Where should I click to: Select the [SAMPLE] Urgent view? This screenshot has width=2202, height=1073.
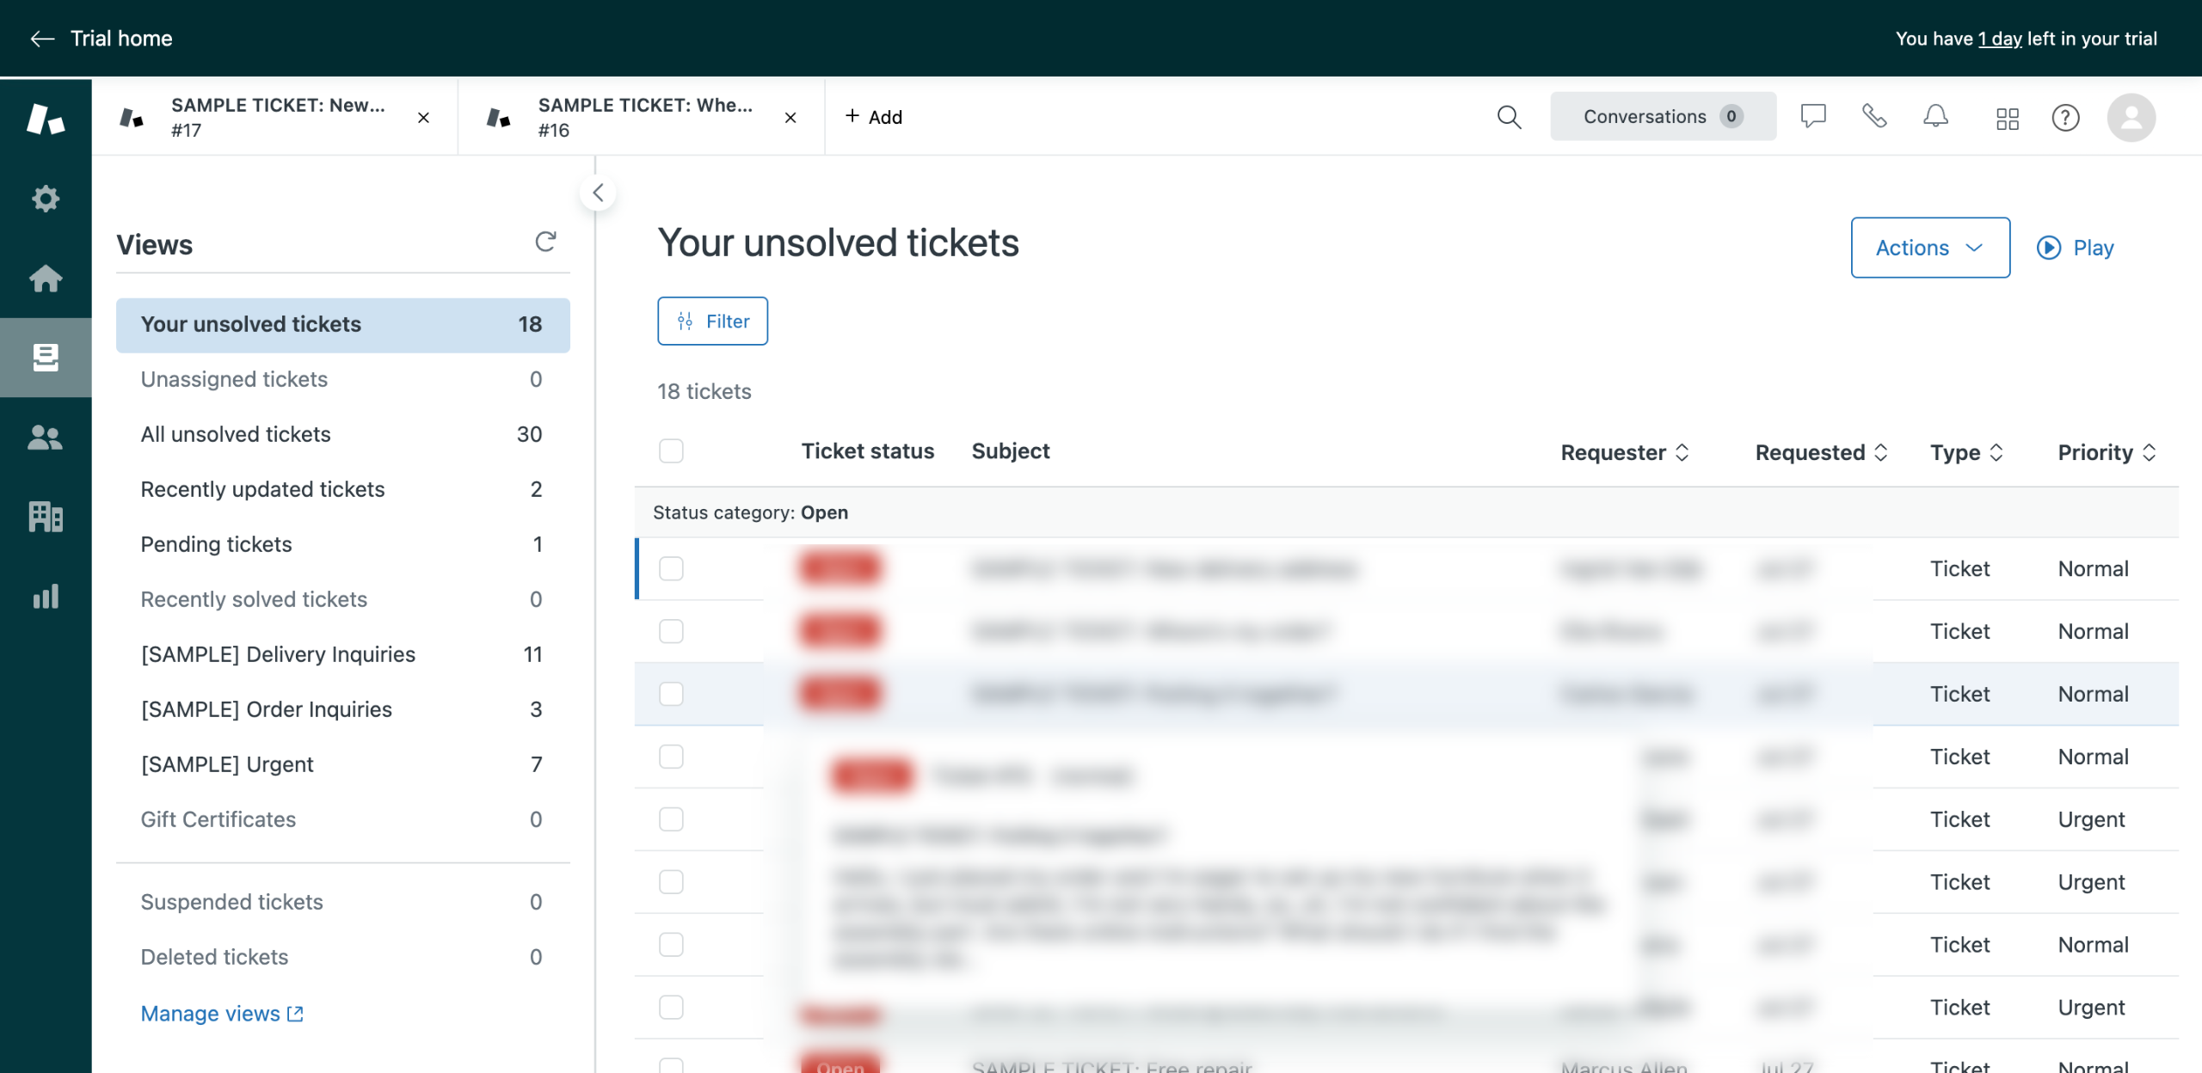click(x=227, y=764)
